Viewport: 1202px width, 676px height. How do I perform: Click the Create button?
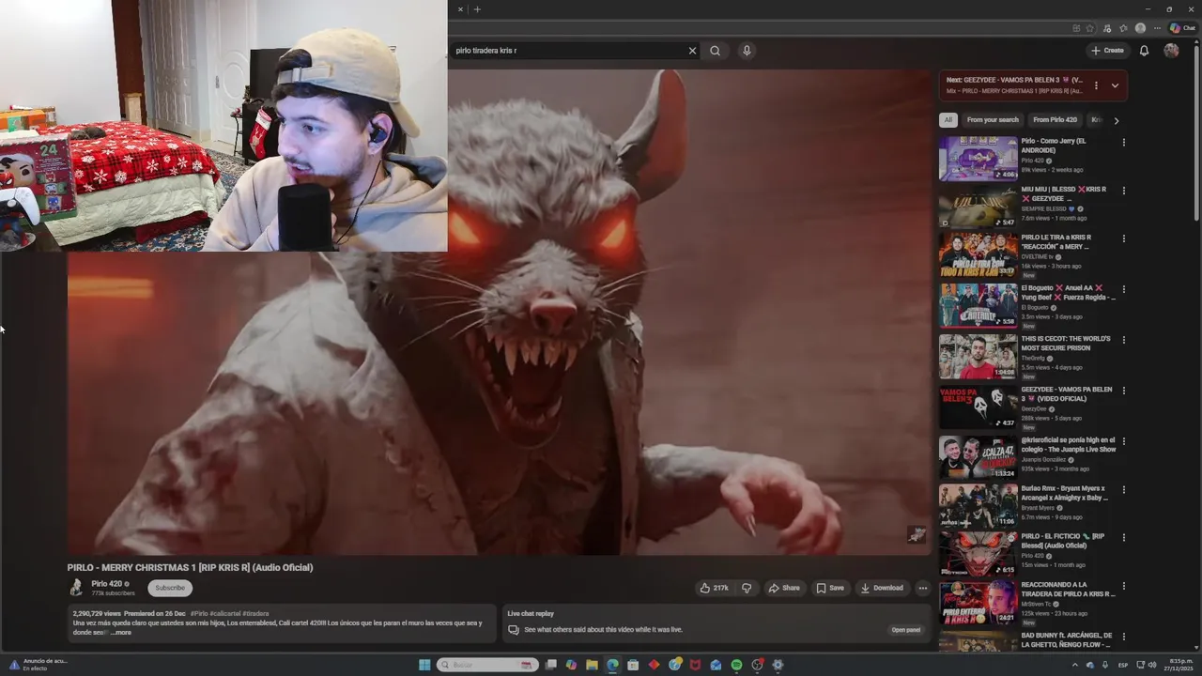coord(1107,51)
